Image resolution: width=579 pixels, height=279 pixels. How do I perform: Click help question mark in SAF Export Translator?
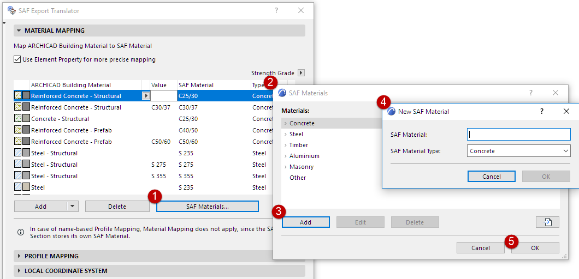coord(276,11)
